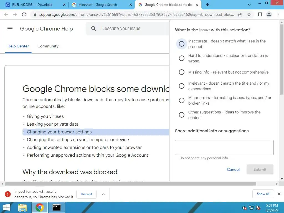The width and height of the screenshot is (284, 213).
Task: Select the Other suggestions radio option
Action: [x=182, y=115]
